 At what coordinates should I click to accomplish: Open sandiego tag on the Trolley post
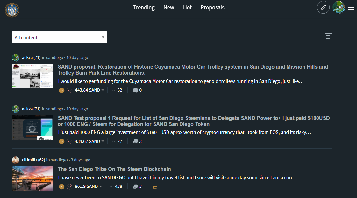(x=55, y=58)
